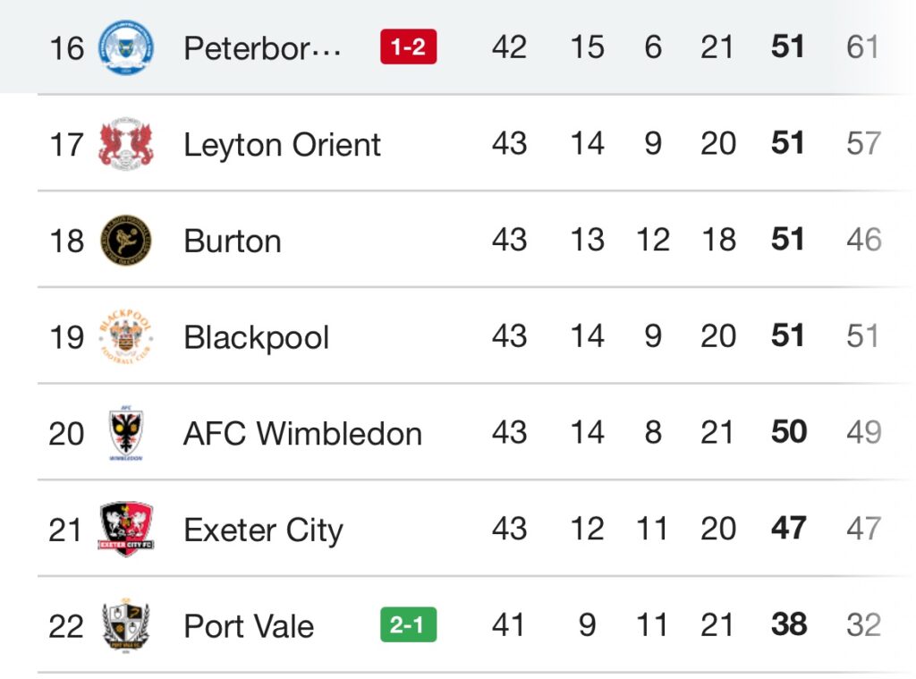Tap the AFC Wimbledon team name
Image resolution: width=916 pixels, height=679 pixels.
(302, 434)
